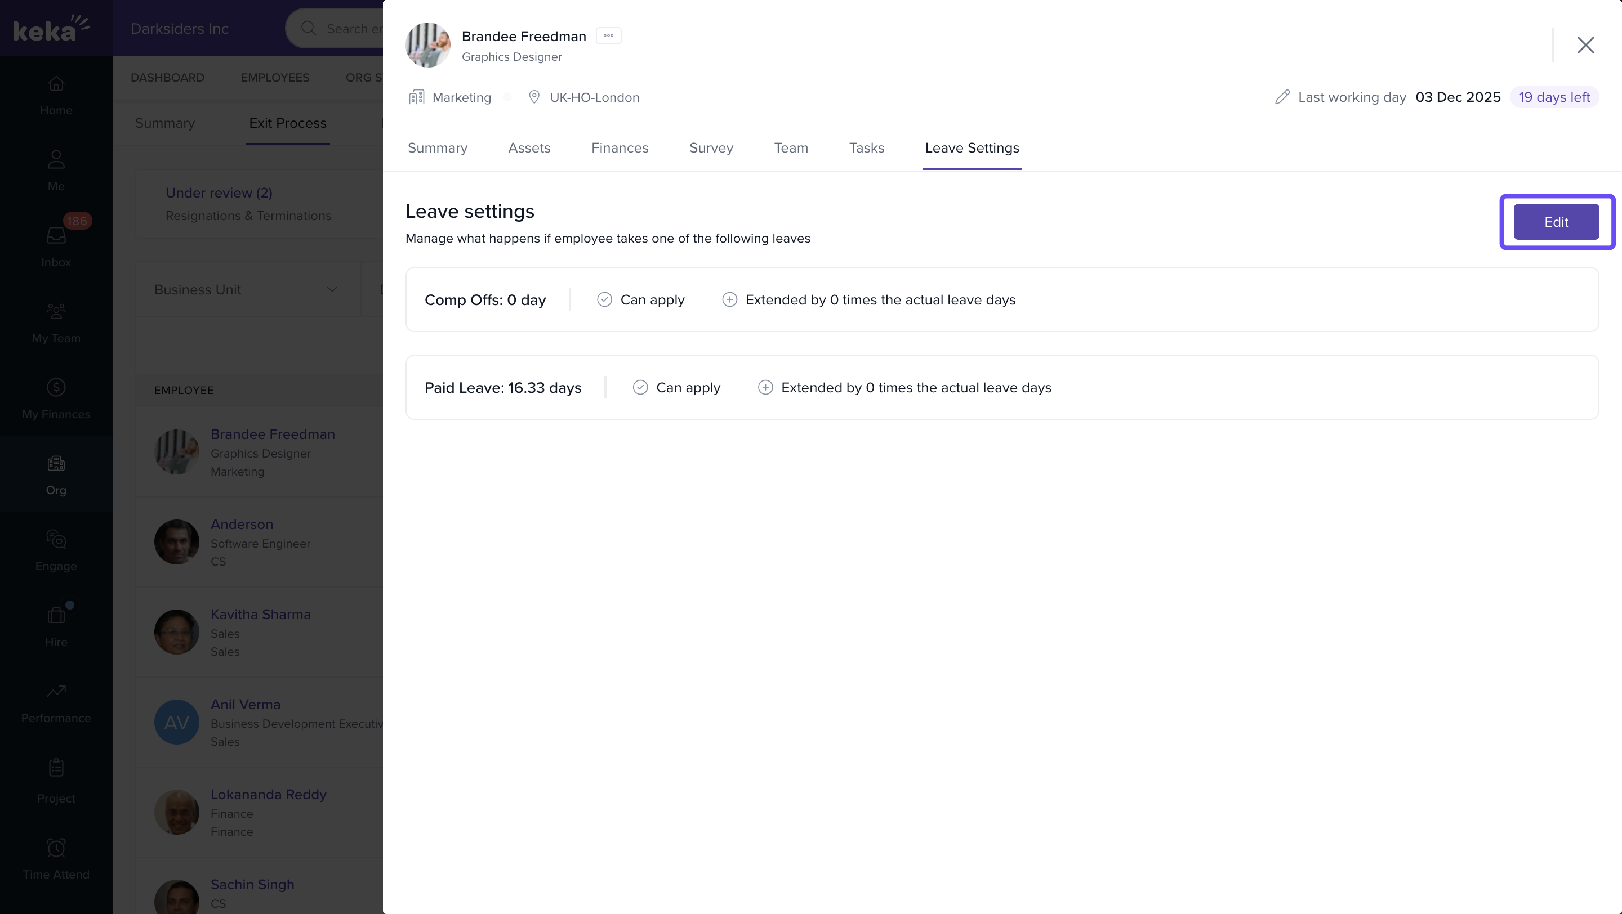Go to Home in the sidebar
This screenshot has height=914, width=1622.
point(56,84)
